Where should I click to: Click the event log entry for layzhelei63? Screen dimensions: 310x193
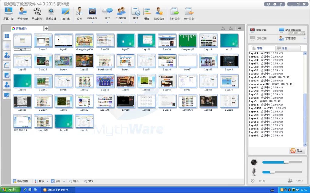point(270,77)
